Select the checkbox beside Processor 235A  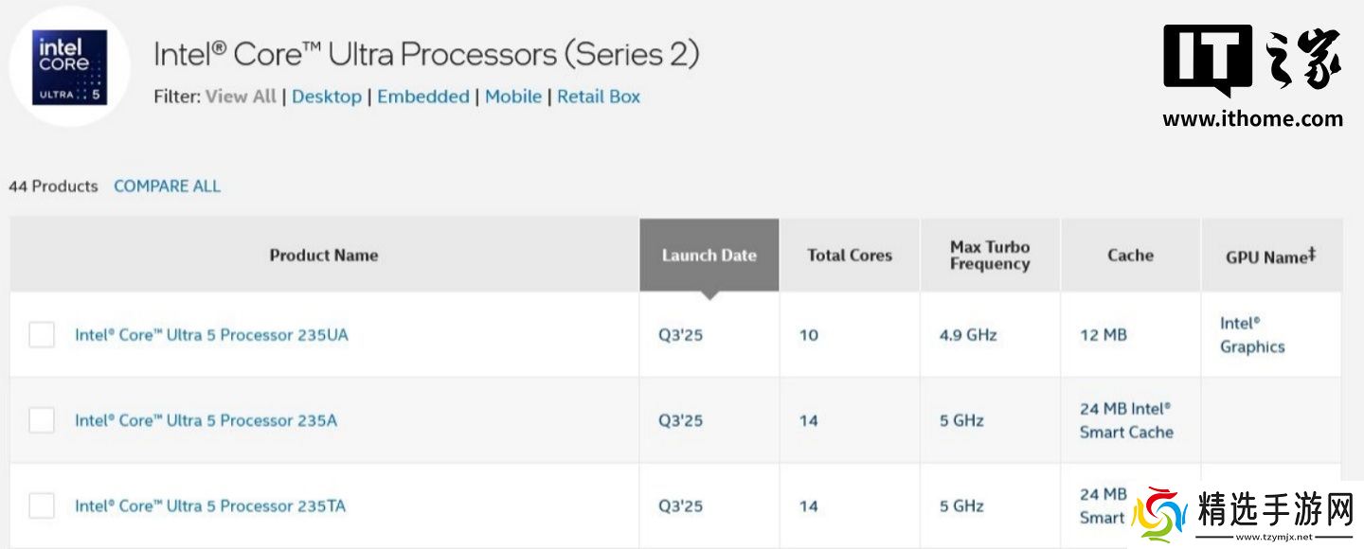click(42, 420)
